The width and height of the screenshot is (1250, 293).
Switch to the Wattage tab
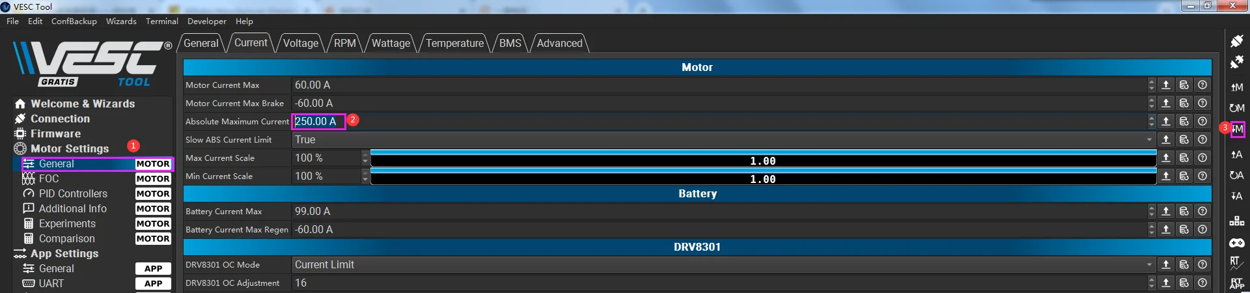pos(391,43)
